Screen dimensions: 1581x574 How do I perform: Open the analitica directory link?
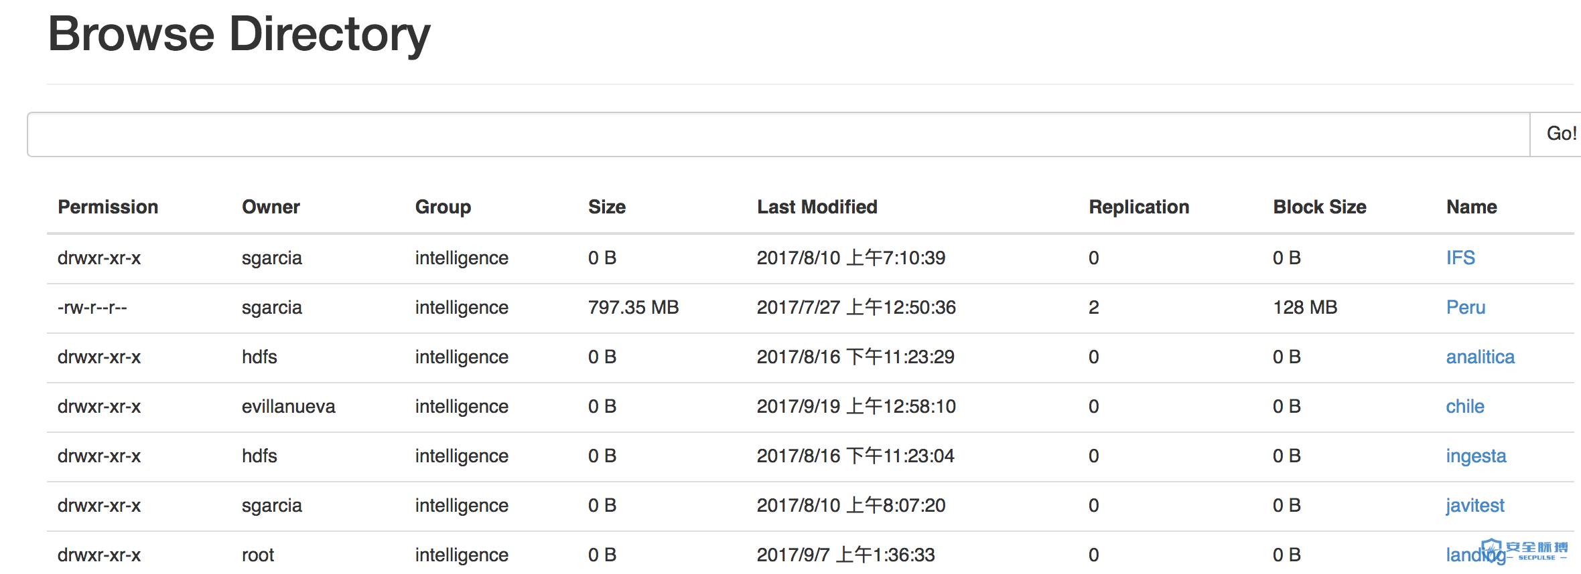[1479, 357]
